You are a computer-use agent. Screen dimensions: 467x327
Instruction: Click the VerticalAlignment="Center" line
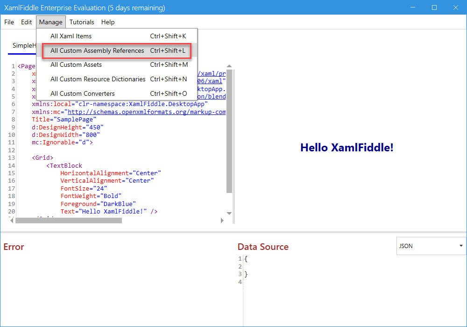[107, 180]
